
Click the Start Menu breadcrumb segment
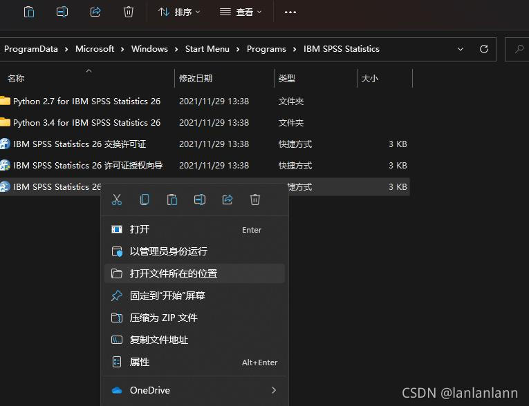point(207,49)
